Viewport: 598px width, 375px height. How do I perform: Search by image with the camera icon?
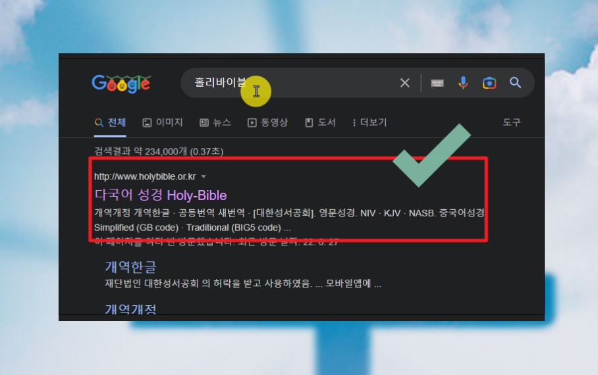pyautogui.click(x=489, y=83)
